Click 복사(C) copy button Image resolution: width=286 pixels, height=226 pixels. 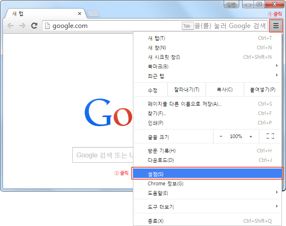point(225,90)
